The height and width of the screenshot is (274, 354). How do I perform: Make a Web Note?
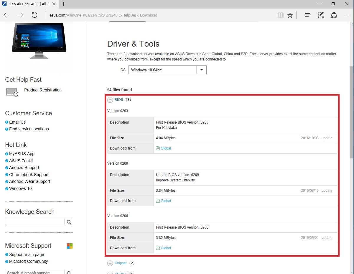(321, 15)
